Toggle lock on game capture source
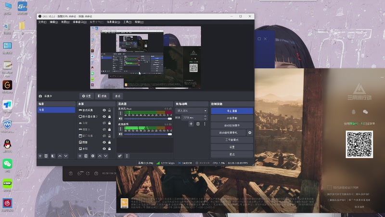This screenshot has height=217, width=385. (x=110, y=110)
